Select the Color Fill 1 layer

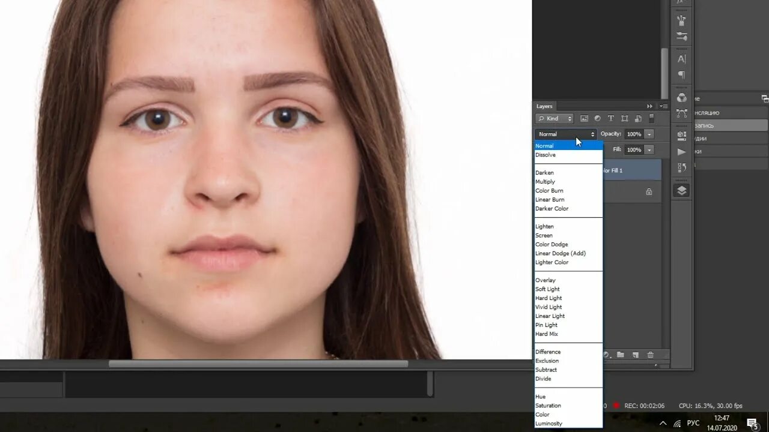(632, 170)
